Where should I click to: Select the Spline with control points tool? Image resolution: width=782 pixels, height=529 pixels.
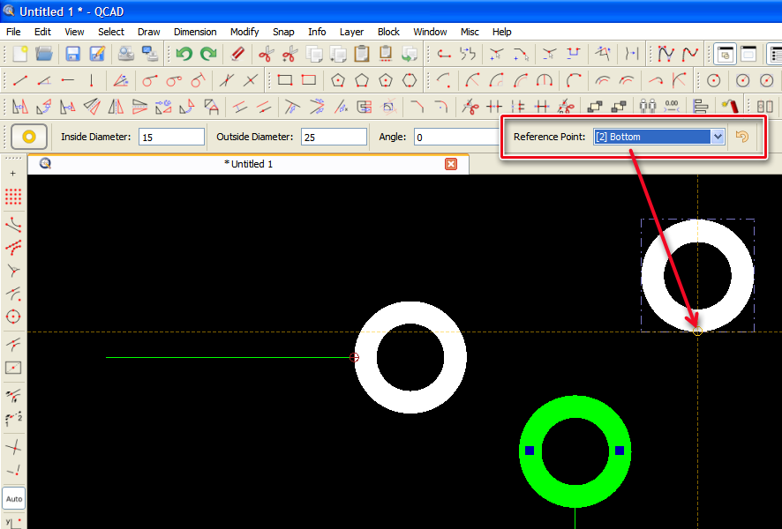tap(665, 54)
